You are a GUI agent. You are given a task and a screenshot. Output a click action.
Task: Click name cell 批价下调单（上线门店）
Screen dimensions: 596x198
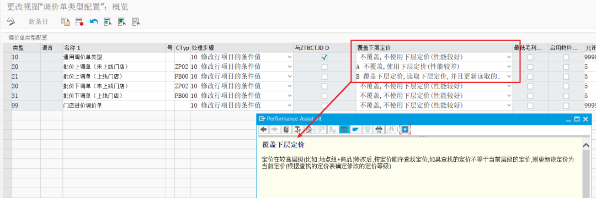pos(114,96)
